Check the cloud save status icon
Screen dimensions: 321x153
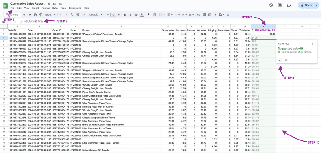coord(60,4)
